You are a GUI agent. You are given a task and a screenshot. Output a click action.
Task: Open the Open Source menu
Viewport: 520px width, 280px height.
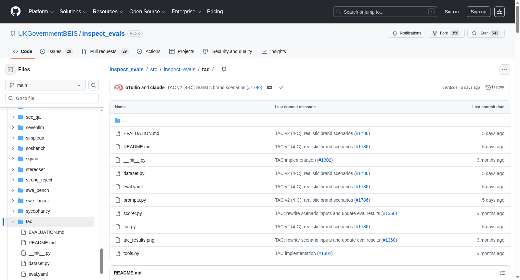coord(148,12)
